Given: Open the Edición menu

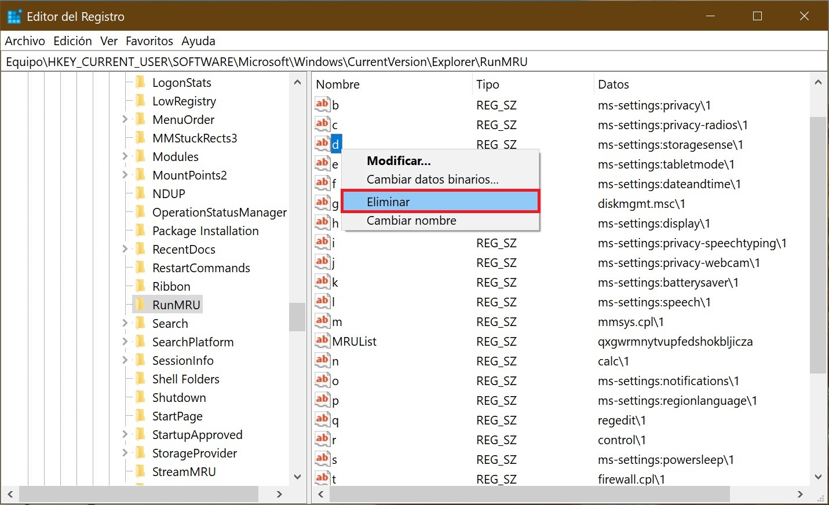Looking at the screenshot, I should pos(72,41).
